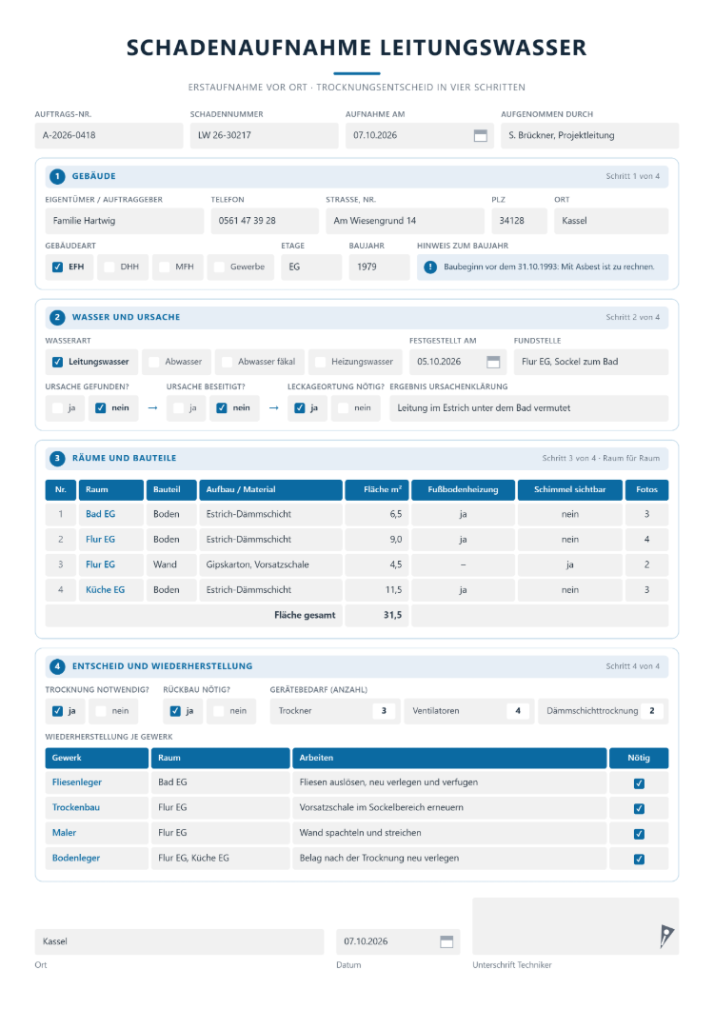The image size is (714, 1009).
Task: Click the Baujahr field 1979
Action: point(379,267)
